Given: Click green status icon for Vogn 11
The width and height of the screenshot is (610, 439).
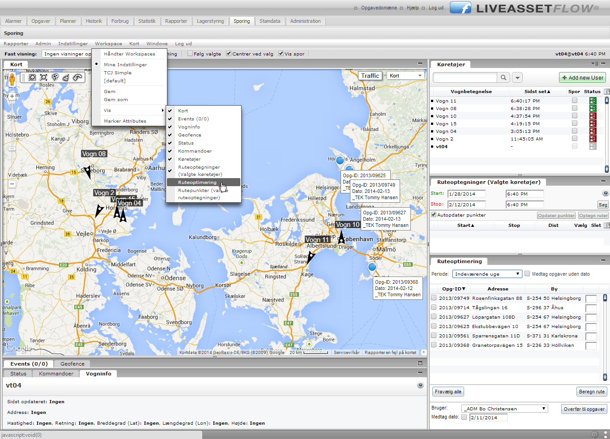Looking at the screenshot, I should [x=593, y=101].
